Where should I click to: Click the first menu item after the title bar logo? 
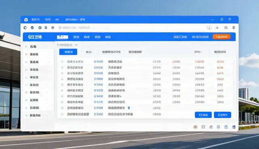pyautogui.click(x=36, y=19)
